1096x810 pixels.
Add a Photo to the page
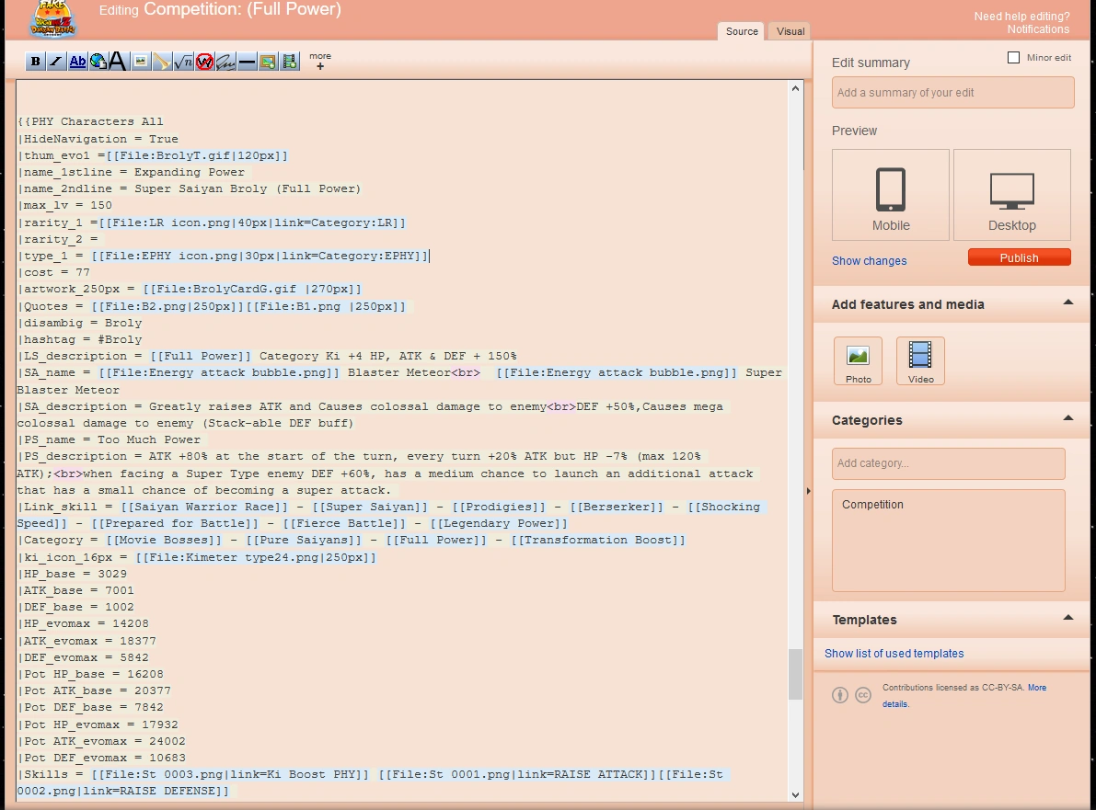tap(859, 361)
